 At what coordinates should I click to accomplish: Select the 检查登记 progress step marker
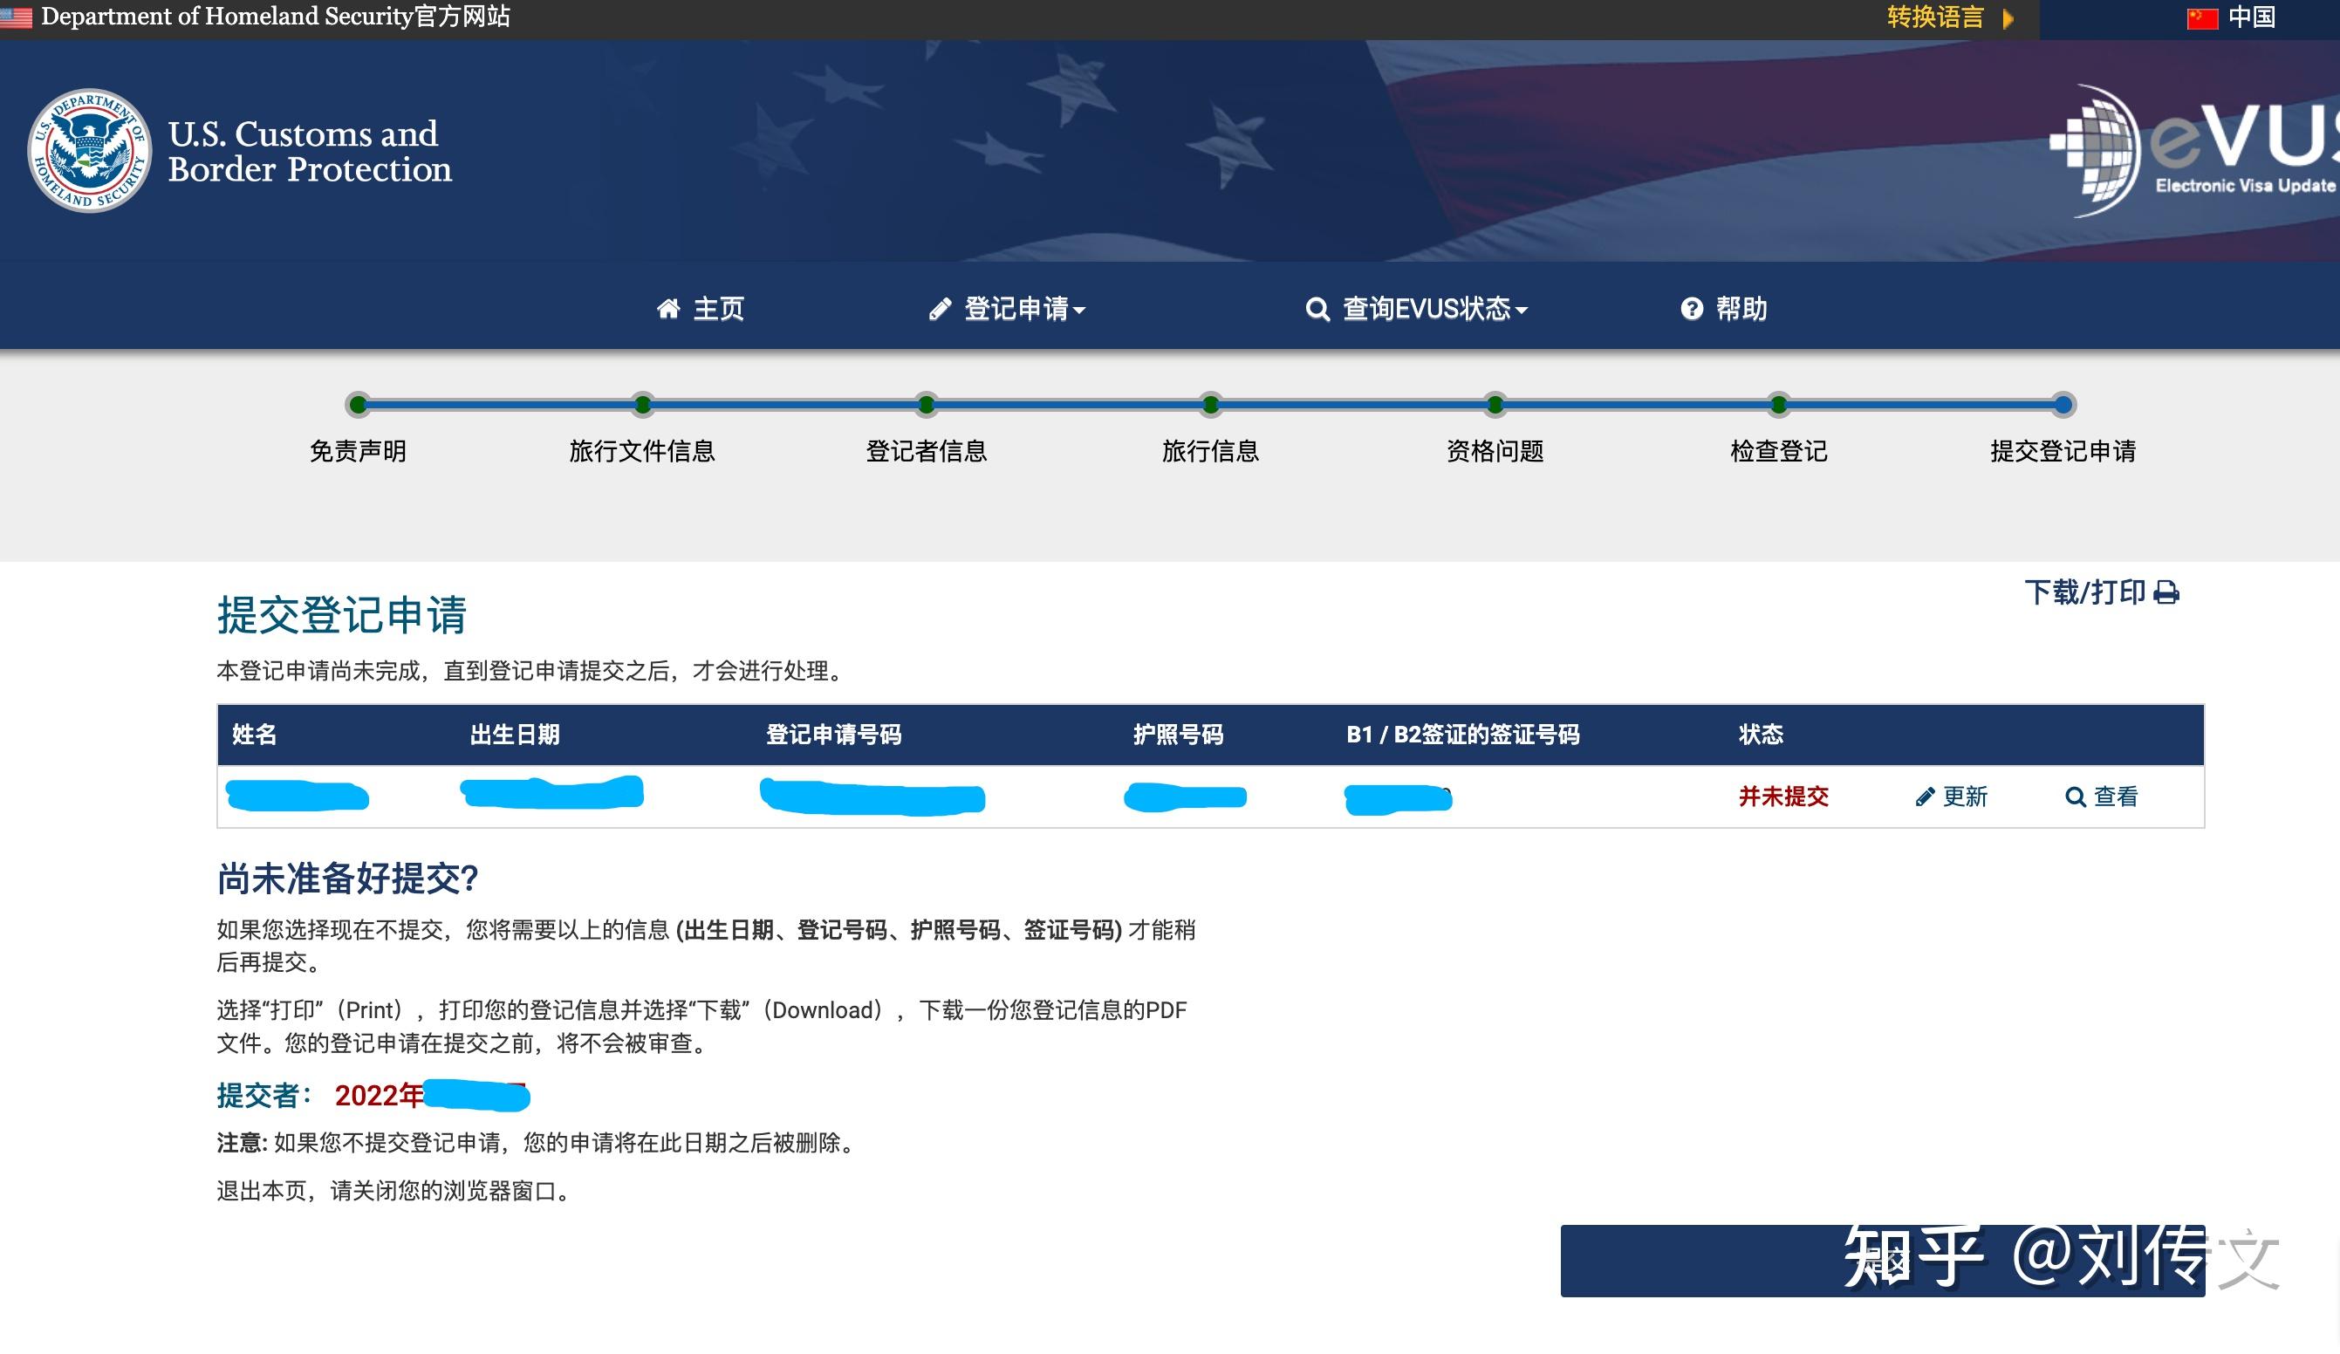tap(1778, 405)
